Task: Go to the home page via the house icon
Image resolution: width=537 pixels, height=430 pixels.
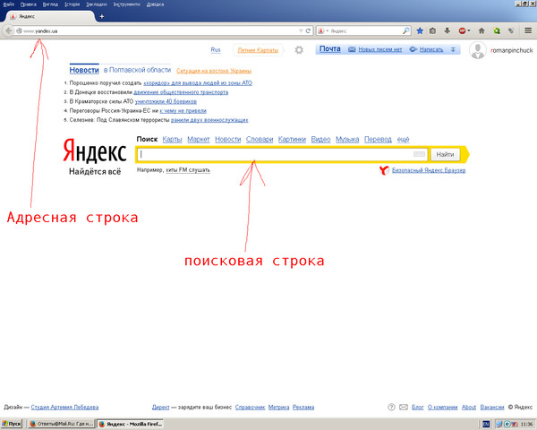Action: 482,30
